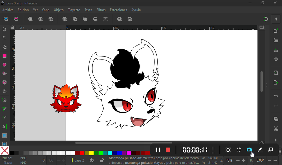The image size is (282, 165).
Task: Open the Filtros menu
Action: tap(101, 10)
